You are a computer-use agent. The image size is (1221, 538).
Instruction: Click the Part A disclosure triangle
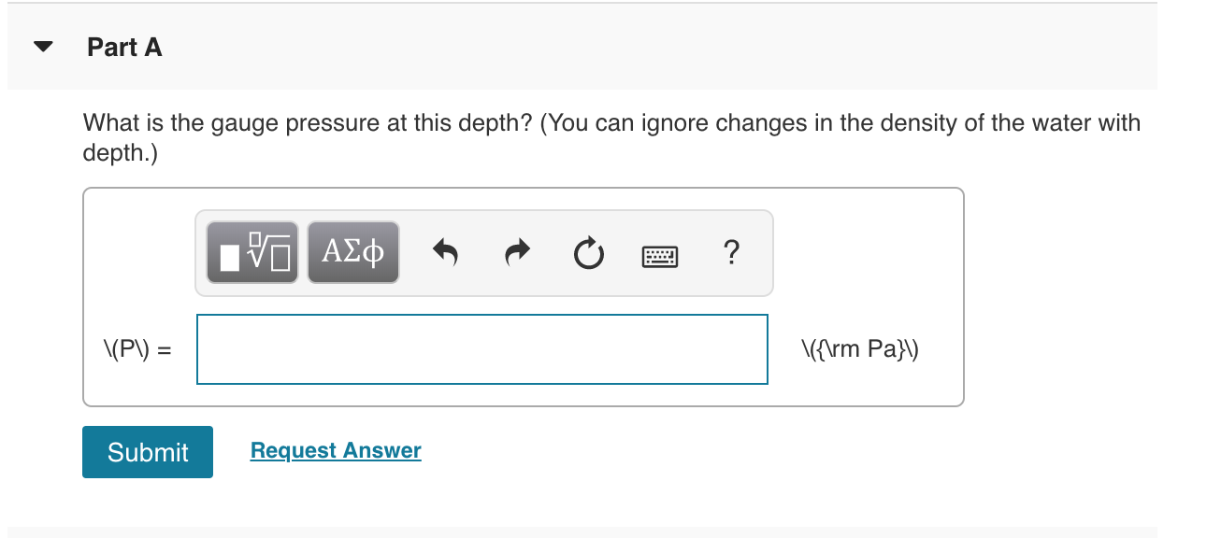(x=41, y=47)
